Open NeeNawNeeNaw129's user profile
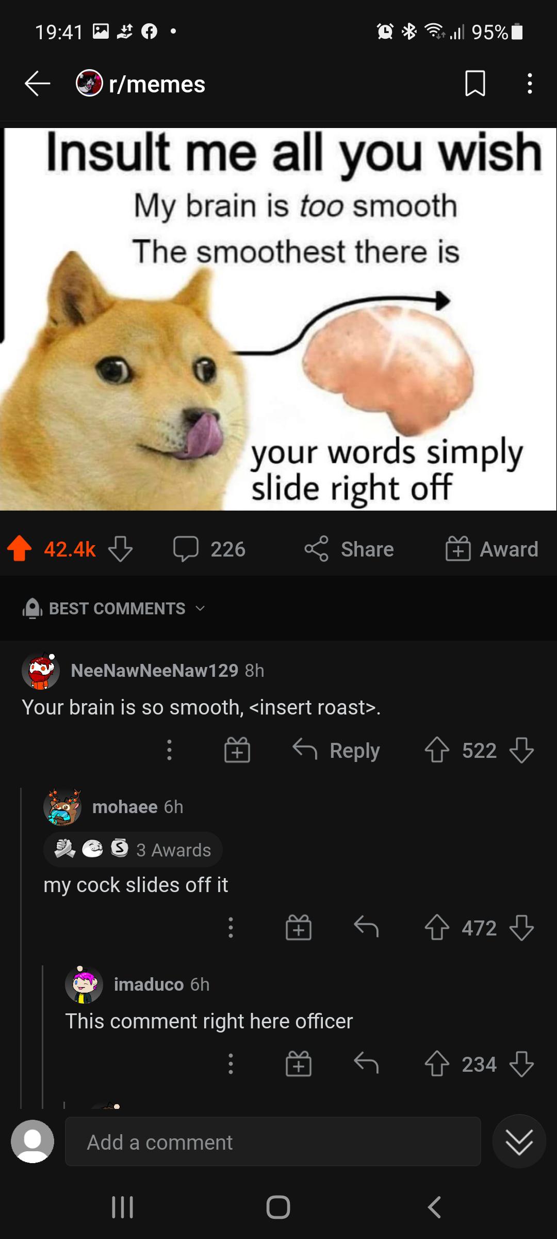 [154, 670]
